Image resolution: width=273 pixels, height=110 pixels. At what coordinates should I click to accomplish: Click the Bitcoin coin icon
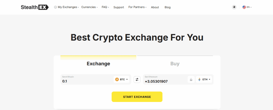117,79
